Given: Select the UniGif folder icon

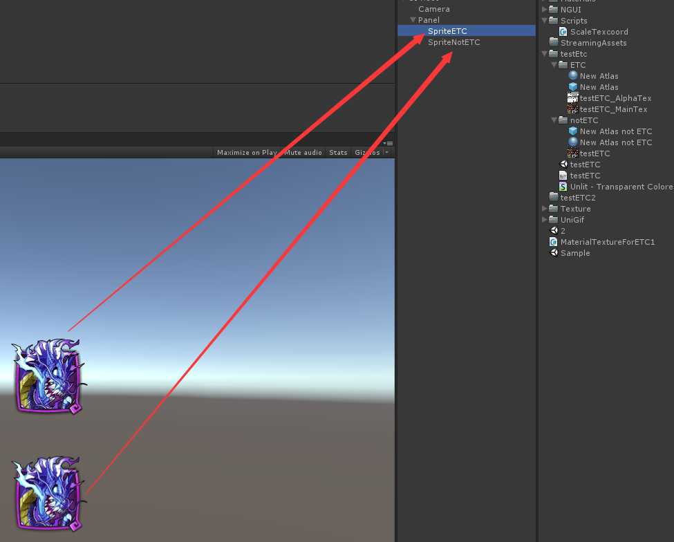Looking at the screenshot, I should pos(554,219).
